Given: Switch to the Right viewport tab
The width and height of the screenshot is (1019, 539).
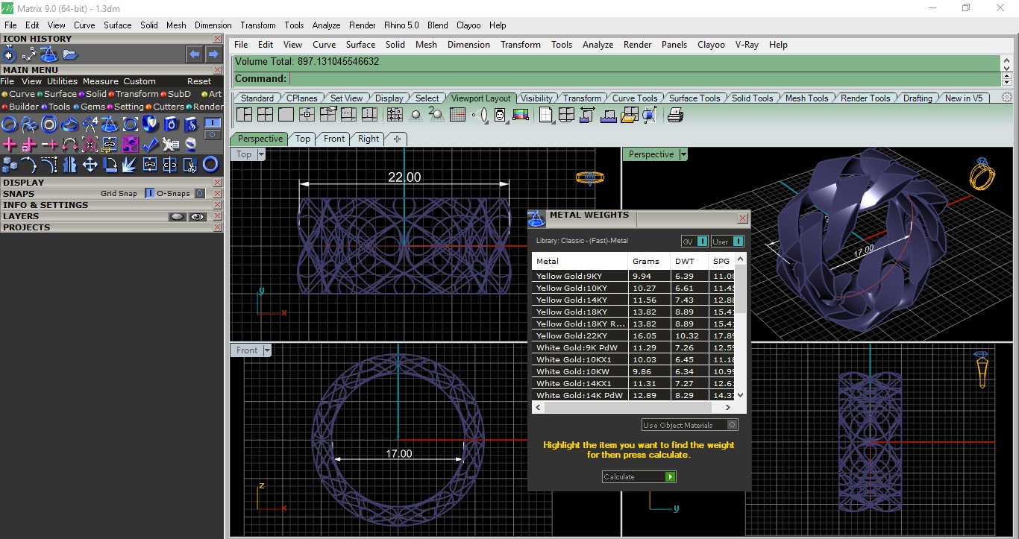Looking at the screenshot, I should tap(369, 139).
